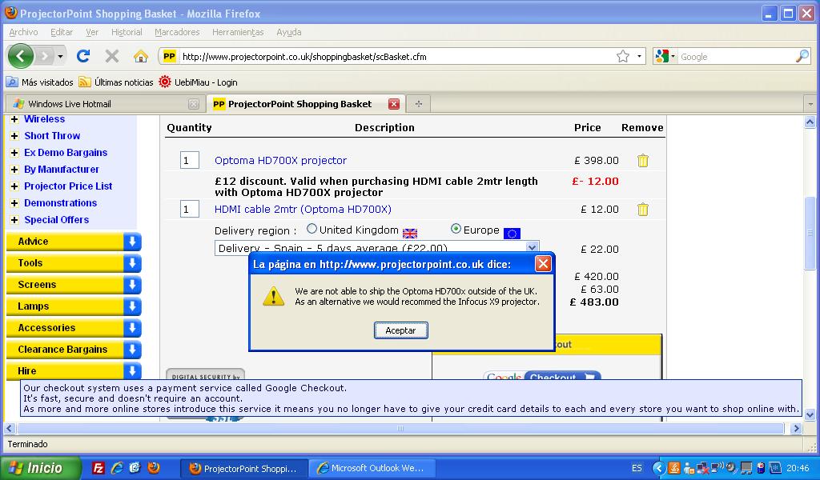
Task: Click the vertical scrollbar thumb
Action: [x=810, y=233]
